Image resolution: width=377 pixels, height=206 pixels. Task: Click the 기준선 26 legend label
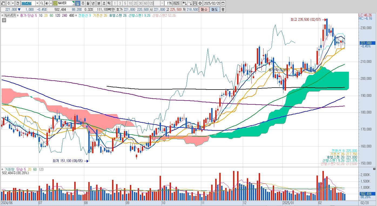tap(100, 15)
